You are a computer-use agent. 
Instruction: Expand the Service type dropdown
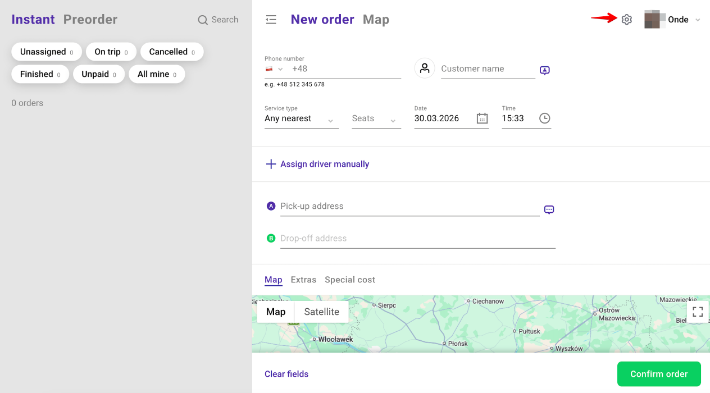pyautogui.click(x=301, y=119)
